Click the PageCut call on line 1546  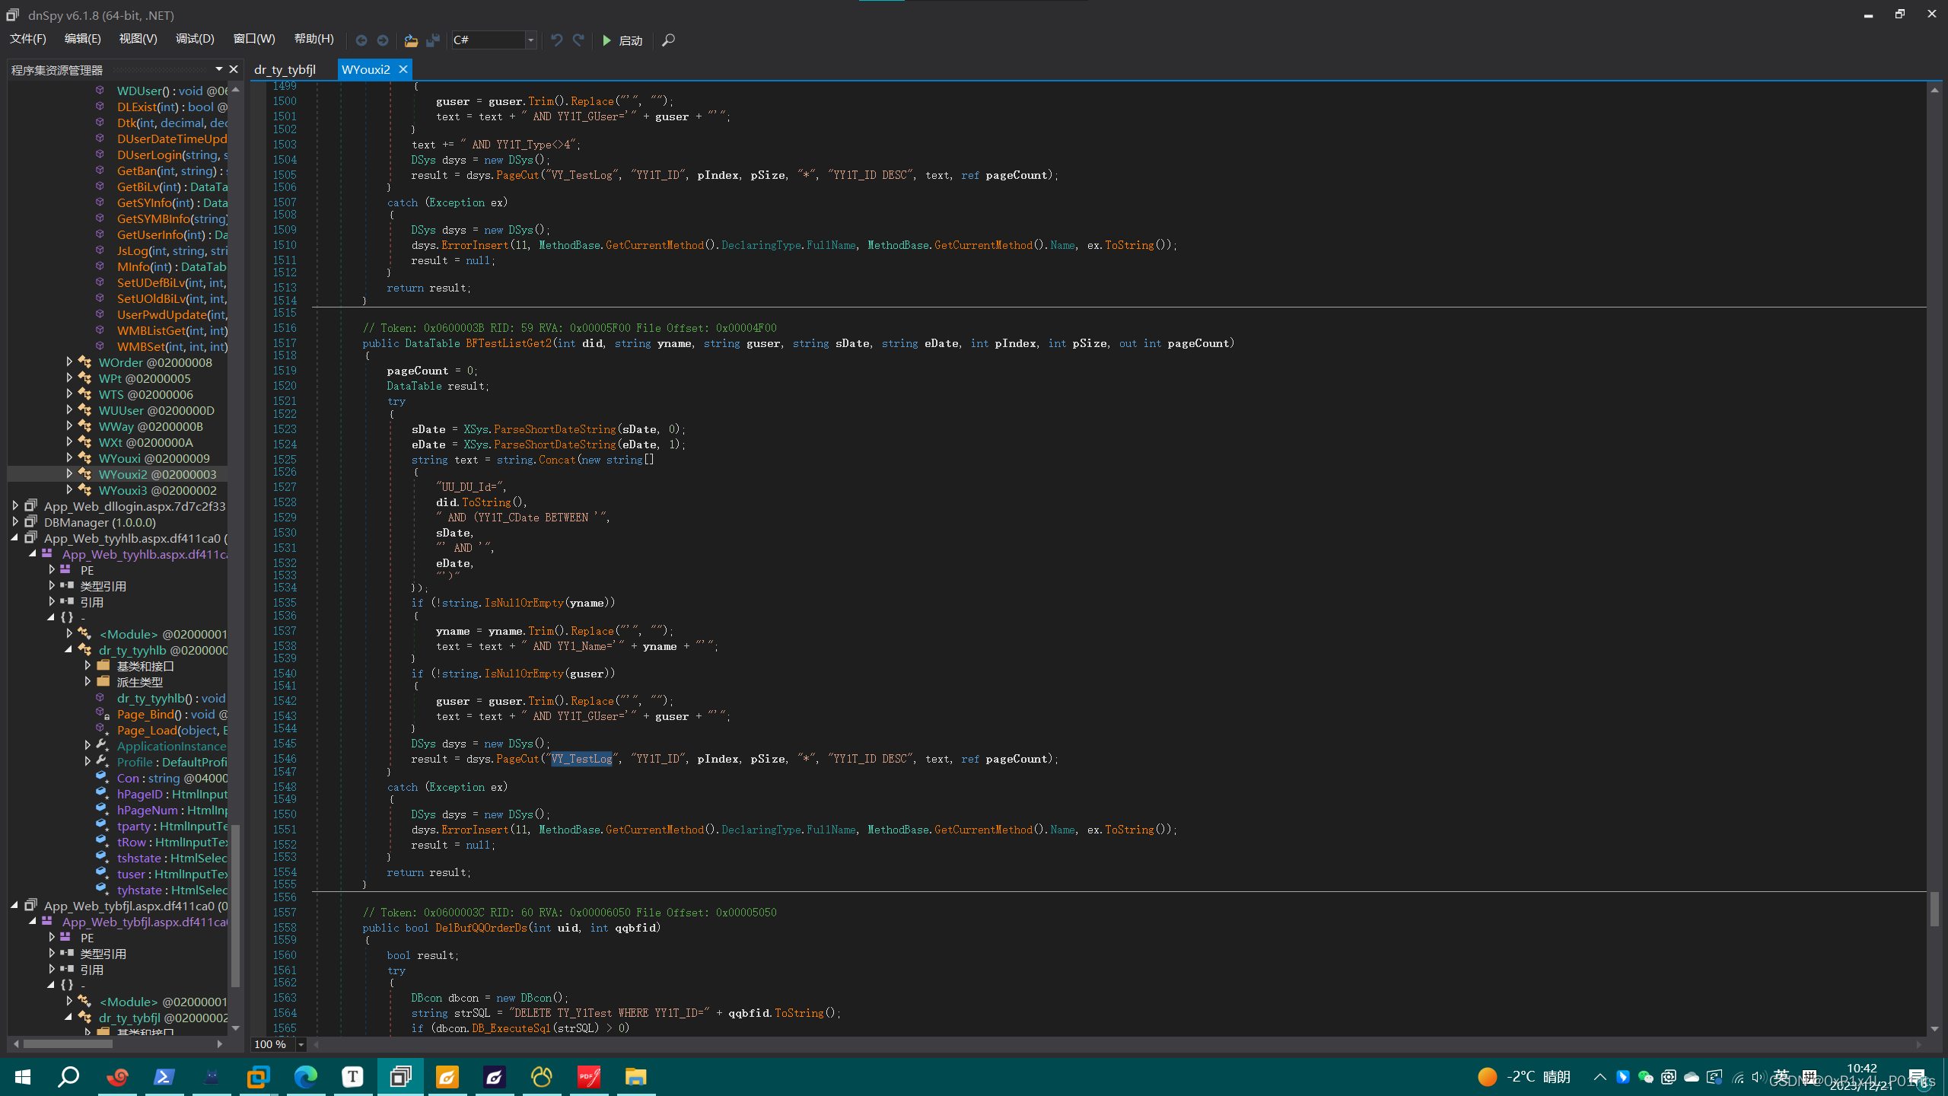(517, 759)
